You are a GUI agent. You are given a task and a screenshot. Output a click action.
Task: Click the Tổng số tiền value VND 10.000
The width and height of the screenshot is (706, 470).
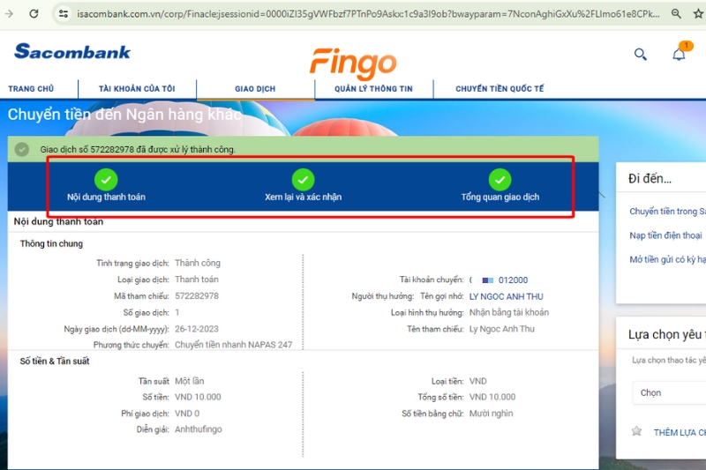coord(492,397)
